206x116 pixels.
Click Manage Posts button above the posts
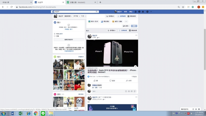(x=112, y=31)
